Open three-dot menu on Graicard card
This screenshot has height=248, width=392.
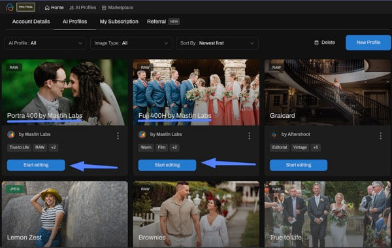click(x=380, y=136)
